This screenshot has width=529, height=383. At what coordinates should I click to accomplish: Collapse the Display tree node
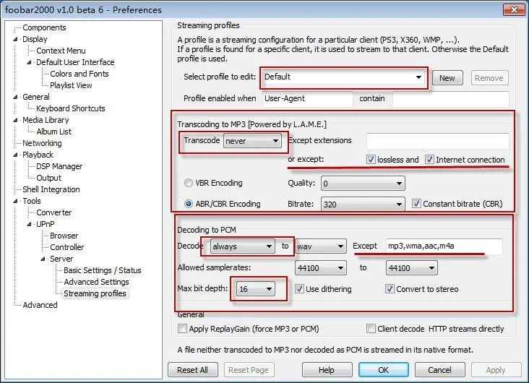[15, 39]
